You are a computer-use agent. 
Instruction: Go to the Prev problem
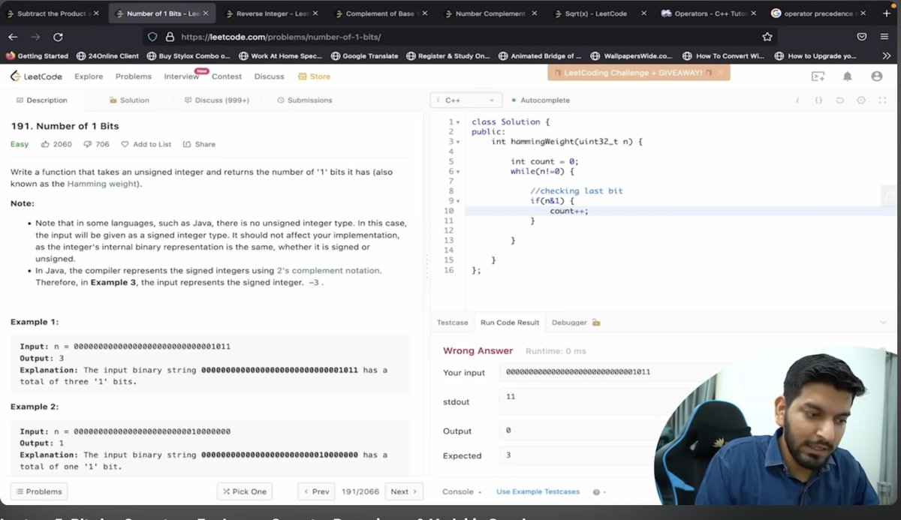[316, 491]
